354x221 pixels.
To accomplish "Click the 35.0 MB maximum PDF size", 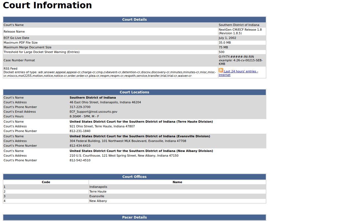I will click(225, 43).
